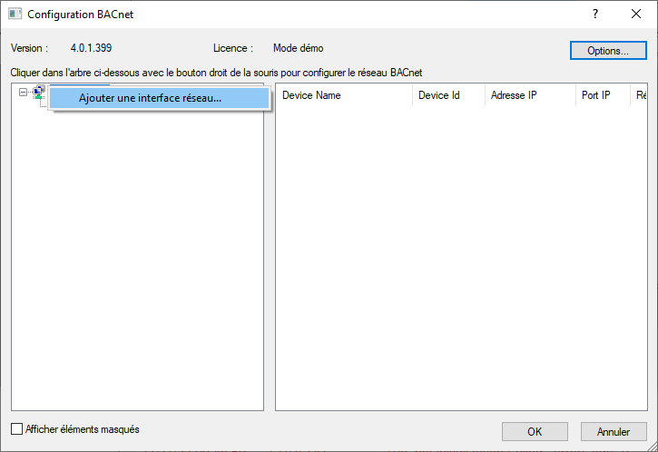Confirm with the OK button
Screen dimensions: 658x452
click(x=535, y=431)
